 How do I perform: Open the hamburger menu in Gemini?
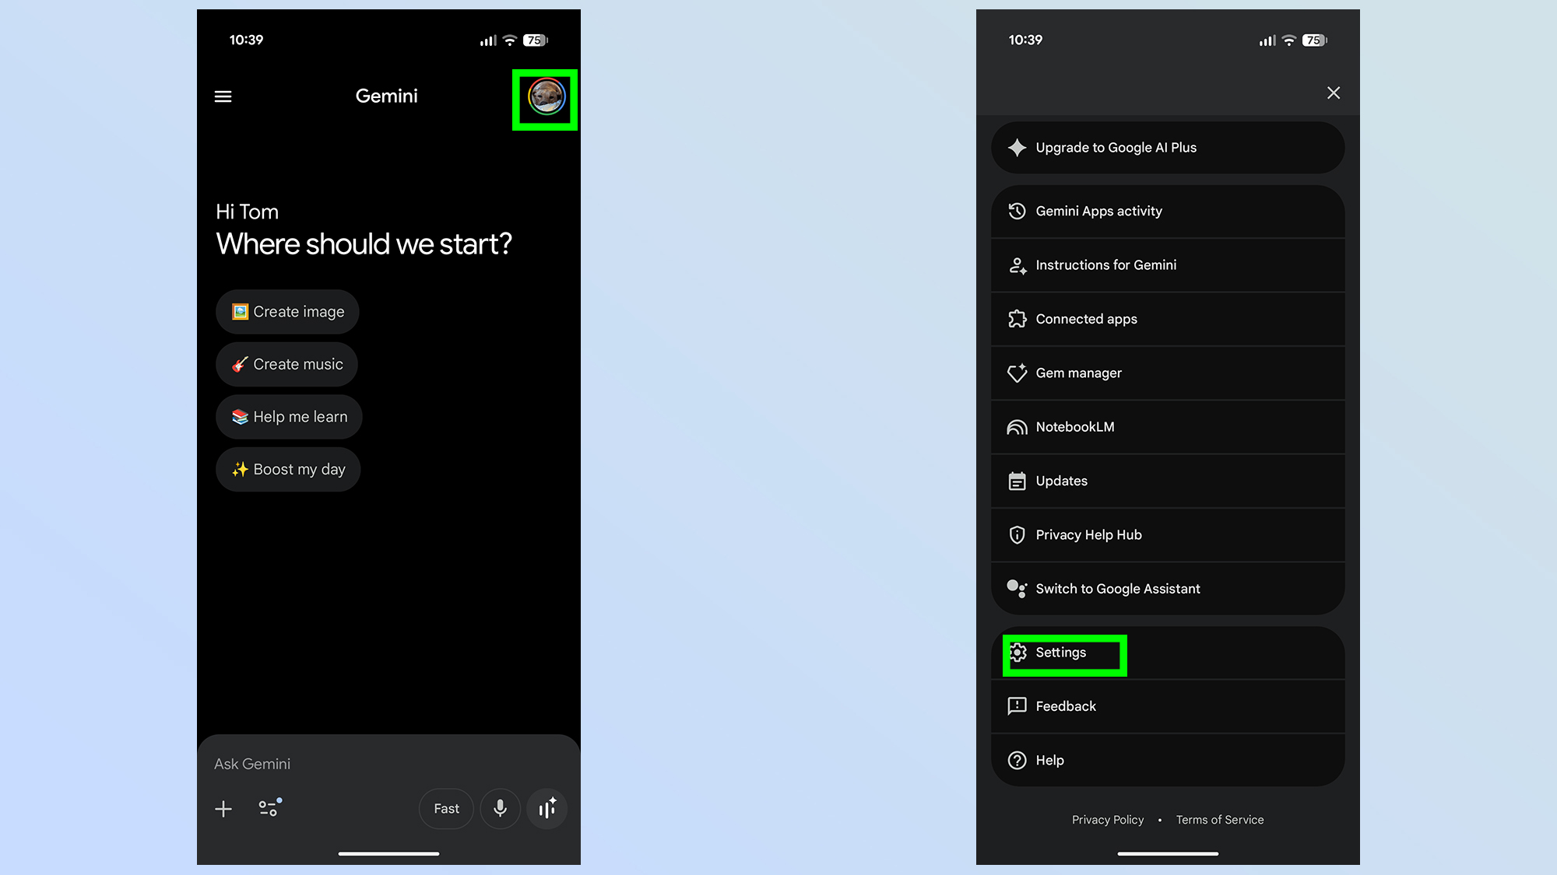click(x=223, y=96)
